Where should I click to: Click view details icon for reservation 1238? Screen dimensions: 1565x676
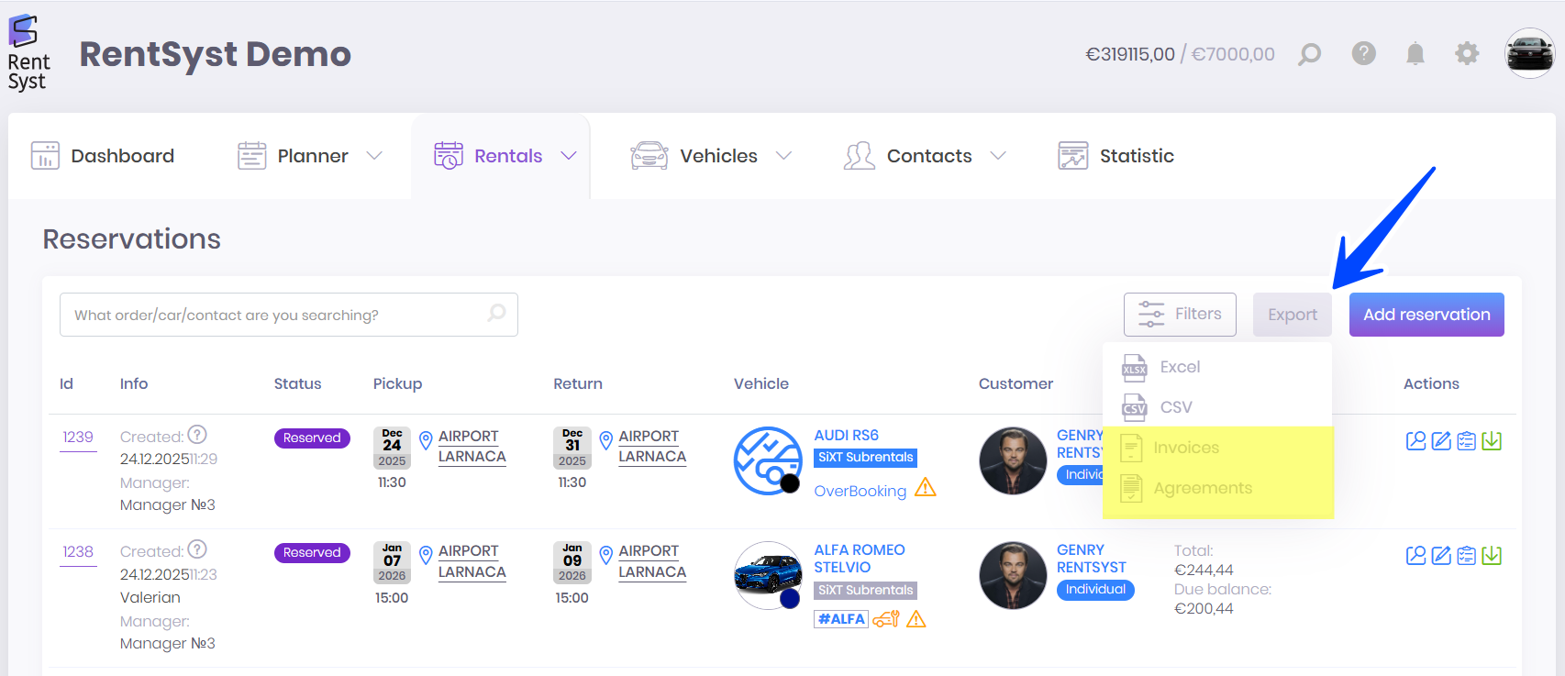(1415, 556)
